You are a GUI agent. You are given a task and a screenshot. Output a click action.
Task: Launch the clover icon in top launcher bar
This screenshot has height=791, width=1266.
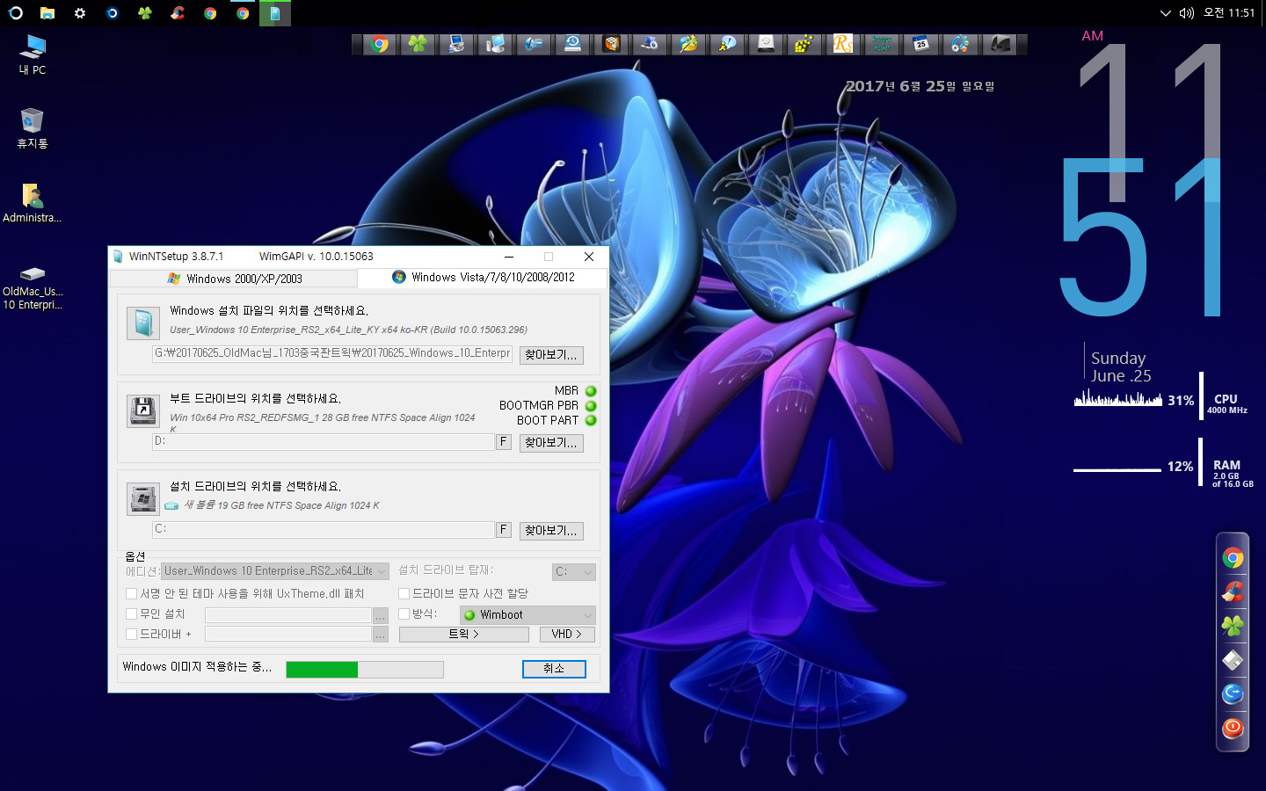418,44
